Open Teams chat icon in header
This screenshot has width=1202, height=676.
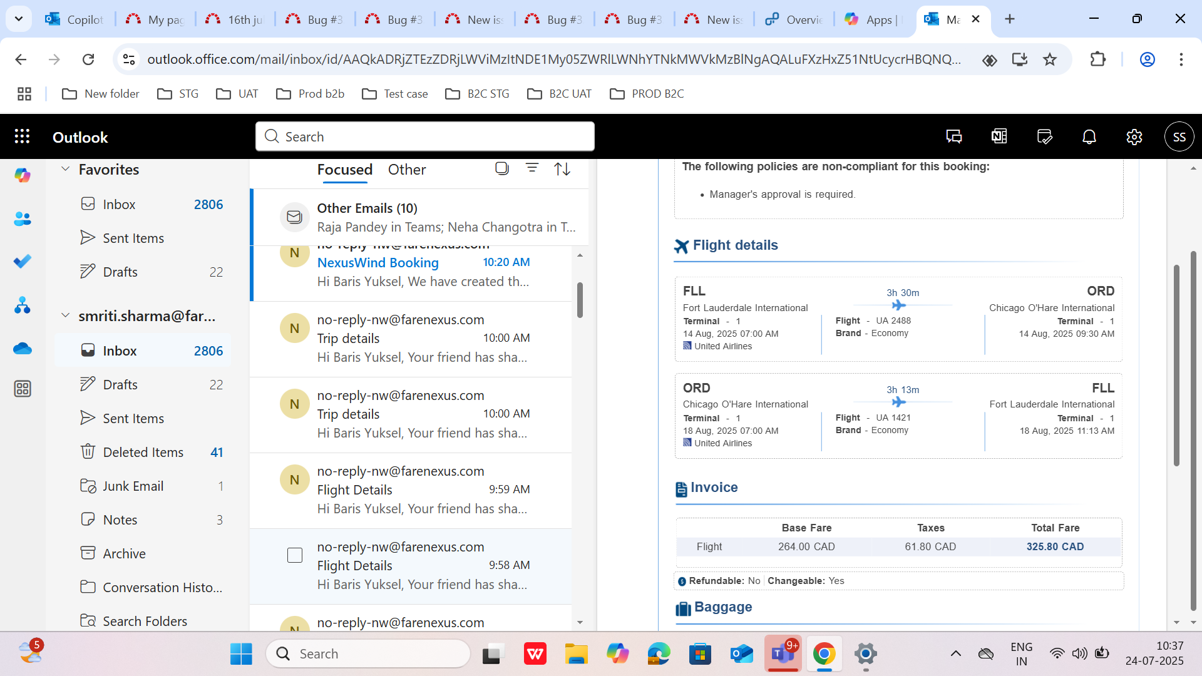point(954,136)
